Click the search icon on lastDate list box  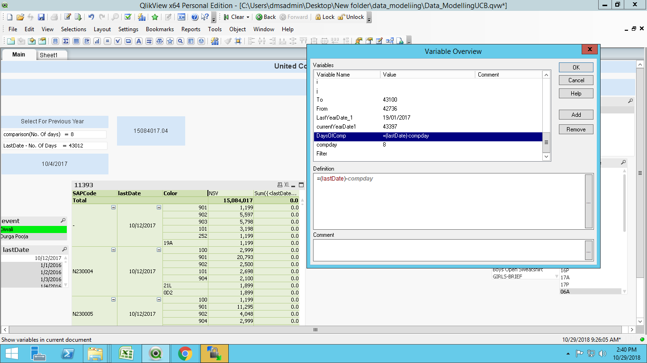[64, 250]
